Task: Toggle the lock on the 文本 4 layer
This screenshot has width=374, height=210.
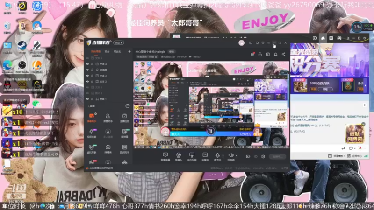Action: pos(92,64)
